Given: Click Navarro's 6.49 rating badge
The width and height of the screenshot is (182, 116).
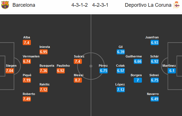Looking at the screenshot, I should point(155,99).
